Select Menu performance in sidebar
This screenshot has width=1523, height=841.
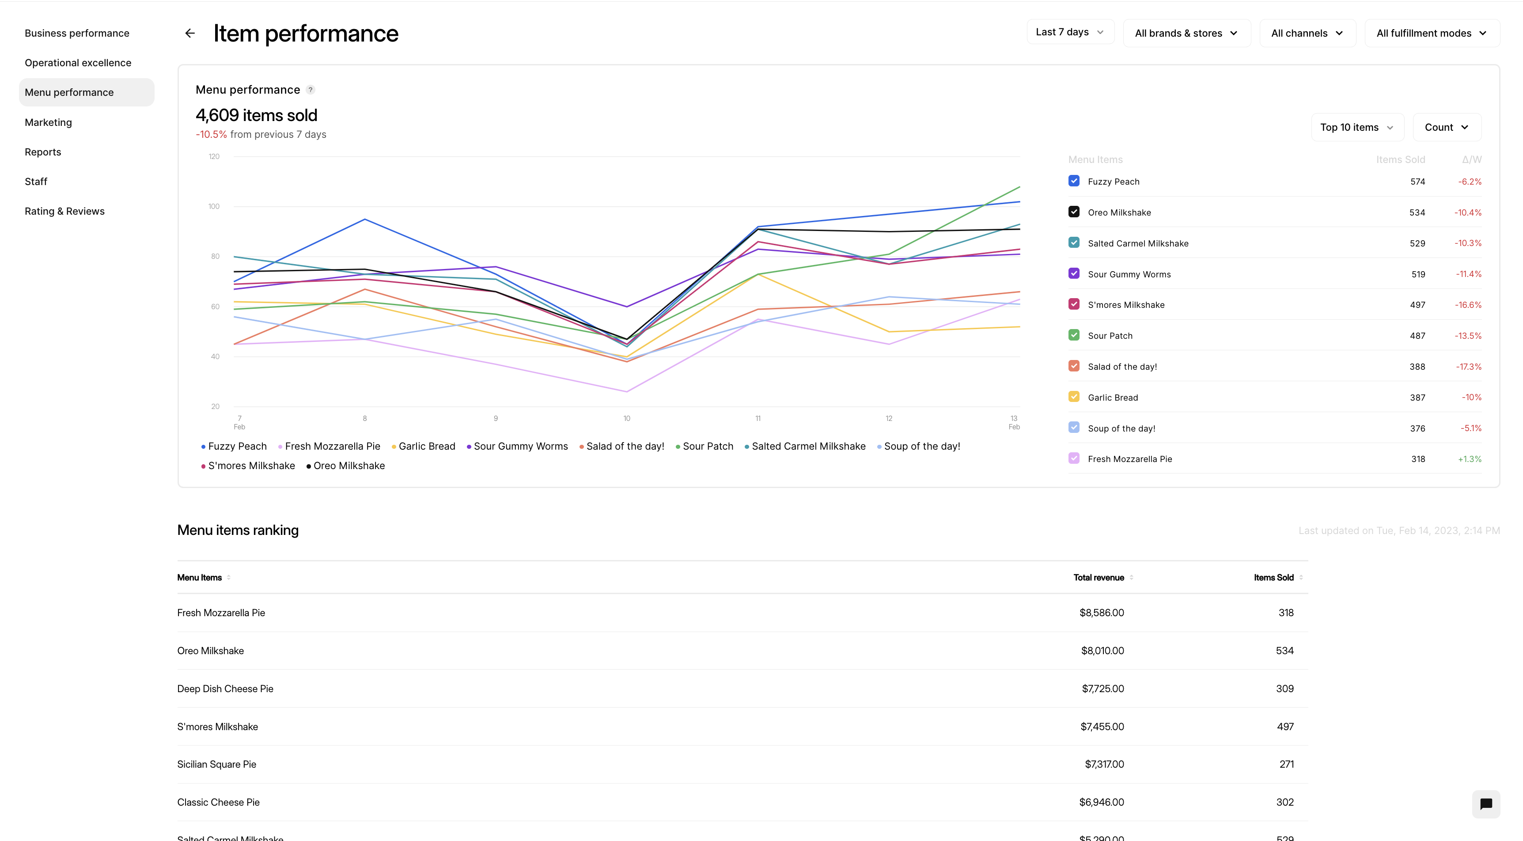pyautogui.click(x=86, y=92)
